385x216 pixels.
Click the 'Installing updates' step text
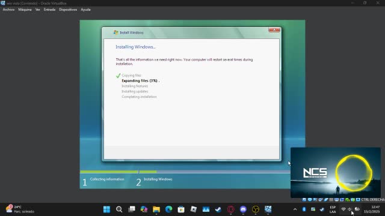click(x=135, y=91)
